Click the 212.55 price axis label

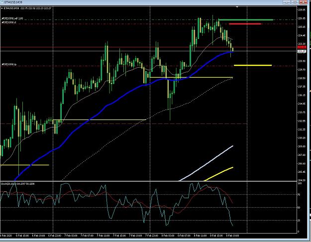click(302, 121)
